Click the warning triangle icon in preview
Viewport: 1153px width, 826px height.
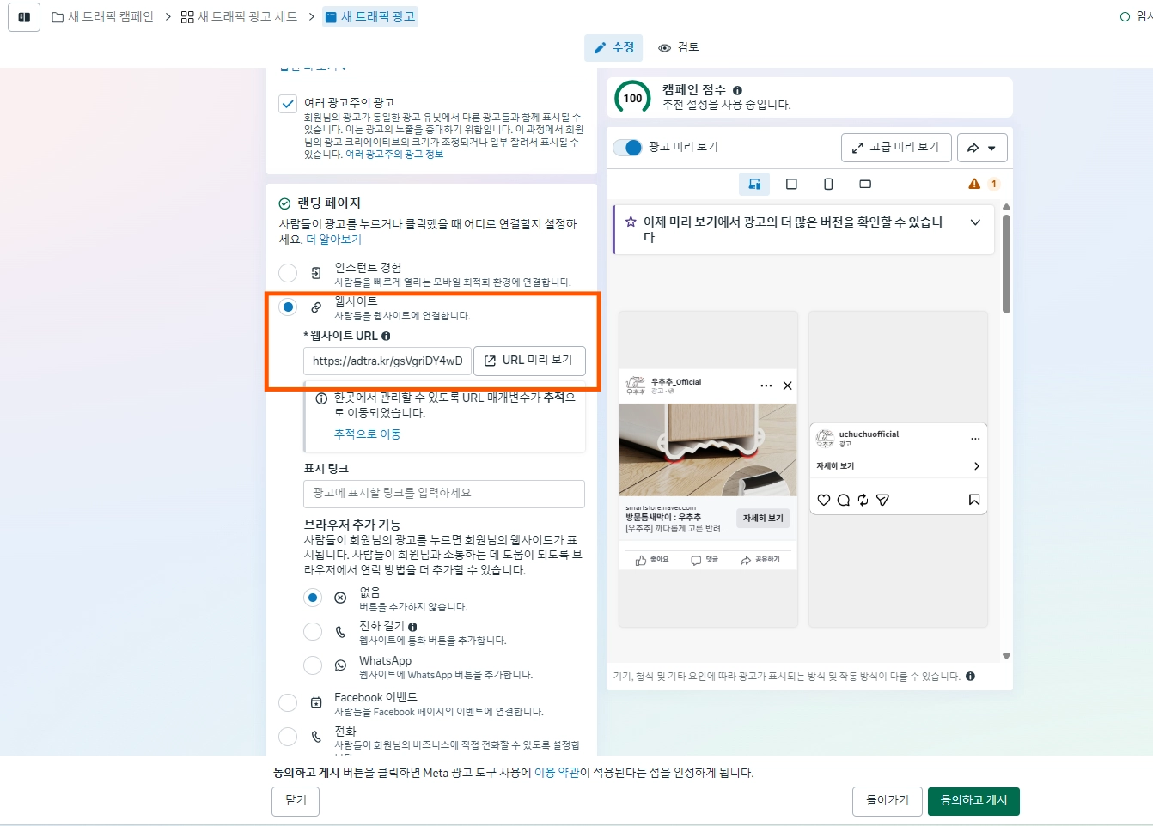click(x=973, y=184)
